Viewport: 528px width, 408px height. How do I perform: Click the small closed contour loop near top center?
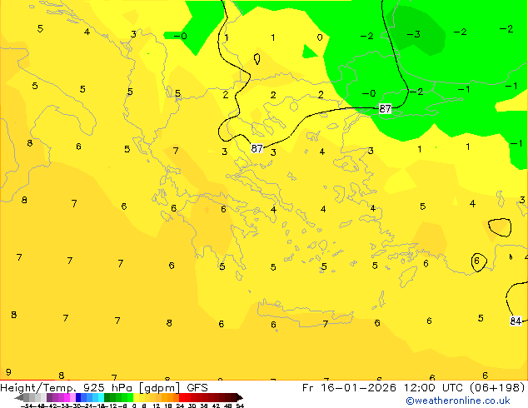(x=257, y=59)
